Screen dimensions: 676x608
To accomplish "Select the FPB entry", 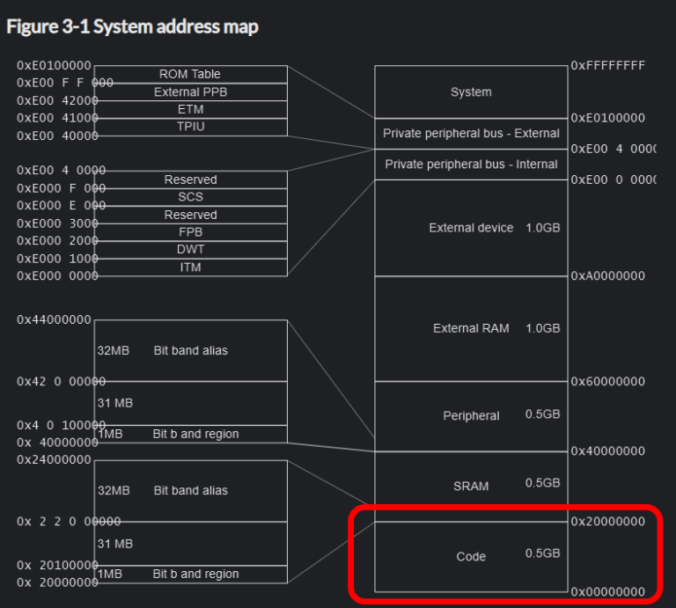I will point(190,232).
